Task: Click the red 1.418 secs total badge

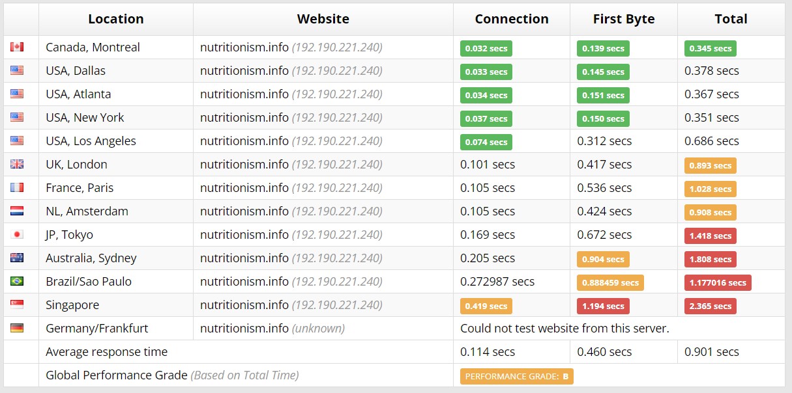Action: pyautogui.click(x=711, y=236)
